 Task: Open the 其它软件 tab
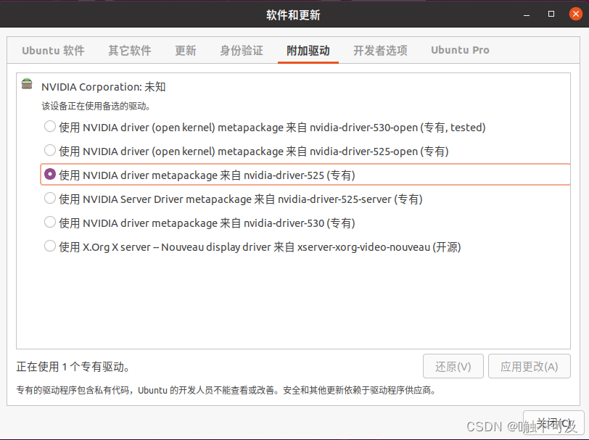click(x=130, y=50)
